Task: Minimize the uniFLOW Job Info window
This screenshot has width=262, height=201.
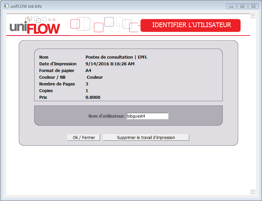Action: [x=231, y=6]
